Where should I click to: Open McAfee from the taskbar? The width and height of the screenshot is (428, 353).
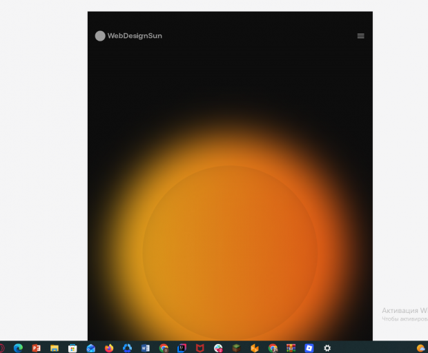(200, 348)
